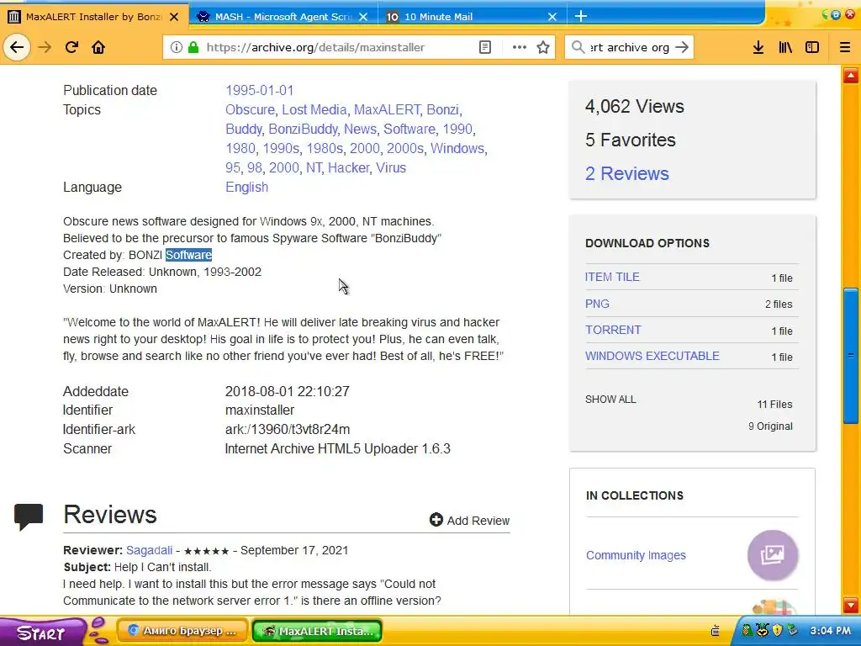Click SHOW ALL download files
This screenshot has width=861, height=646.
(610, 400)
